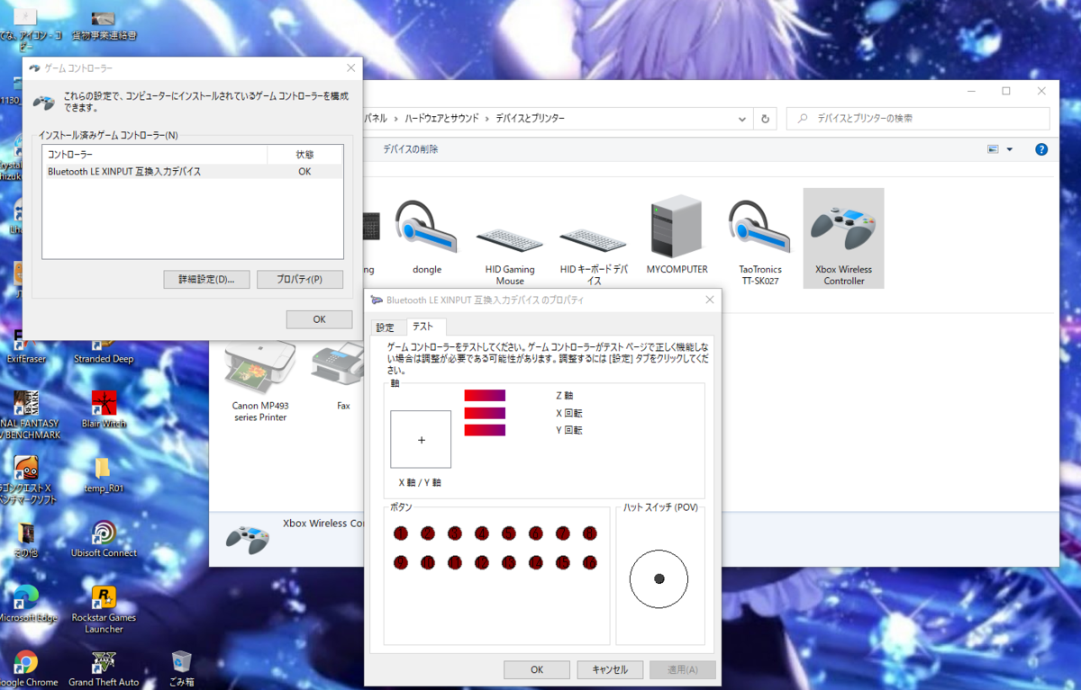Click the デバイスとプリンターの検索 search field
This screenshot has height=690, width=1081.
coord(918,119)
